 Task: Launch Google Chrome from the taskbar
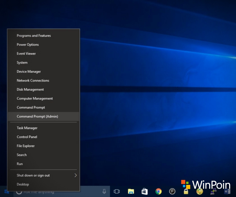158,191
